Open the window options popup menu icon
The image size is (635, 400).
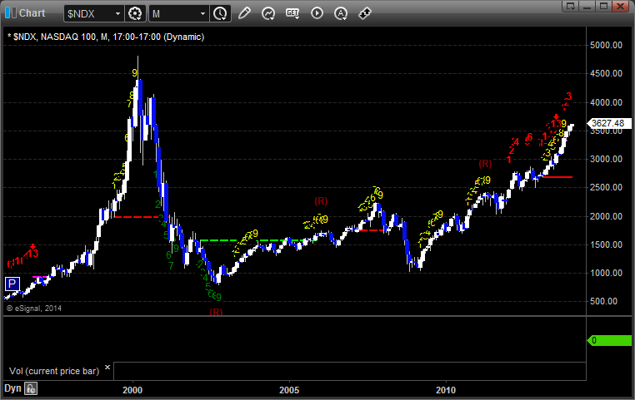(571, 6)
